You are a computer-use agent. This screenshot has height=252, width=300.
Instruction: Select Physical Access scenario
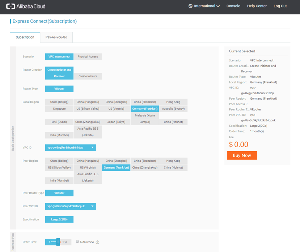(88, 57)
